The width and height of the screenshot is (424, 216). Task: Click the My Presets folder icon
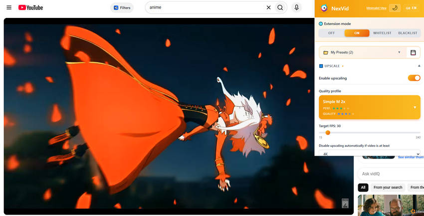click(x=326, y=52)
